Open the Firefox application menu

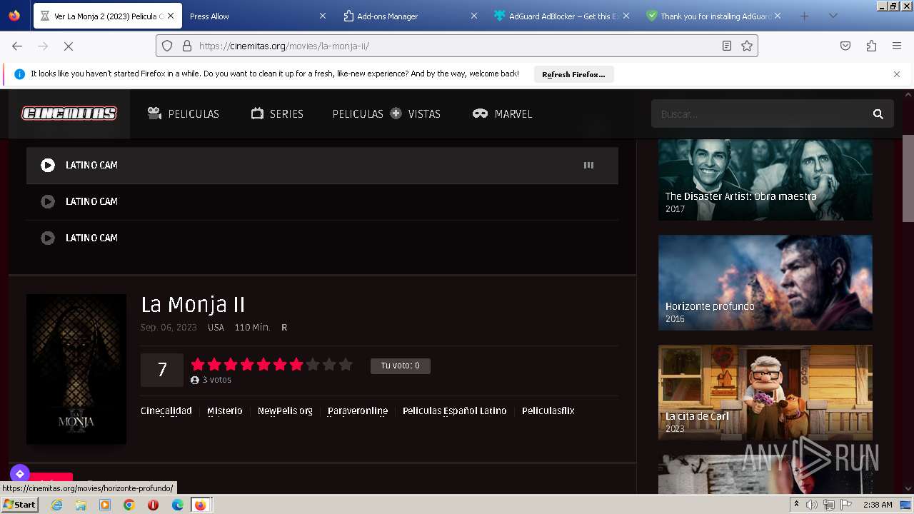coord(897,46)
